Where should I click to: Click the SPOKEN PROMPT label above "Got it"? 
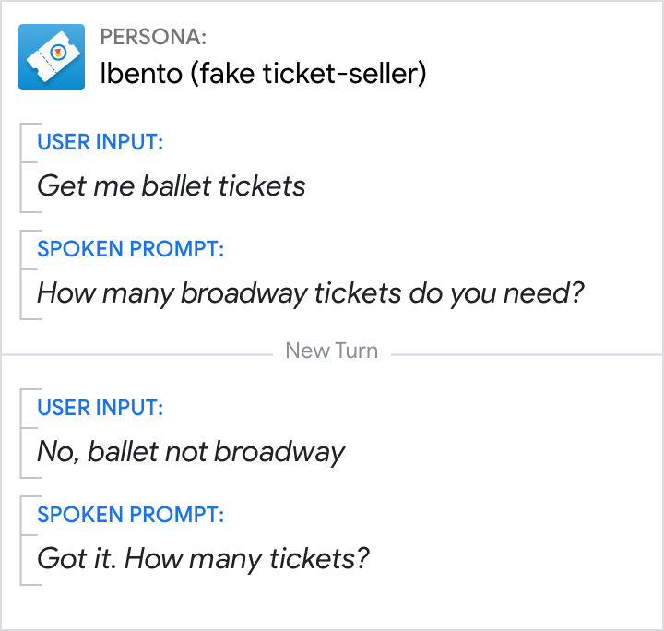(130, 515)
